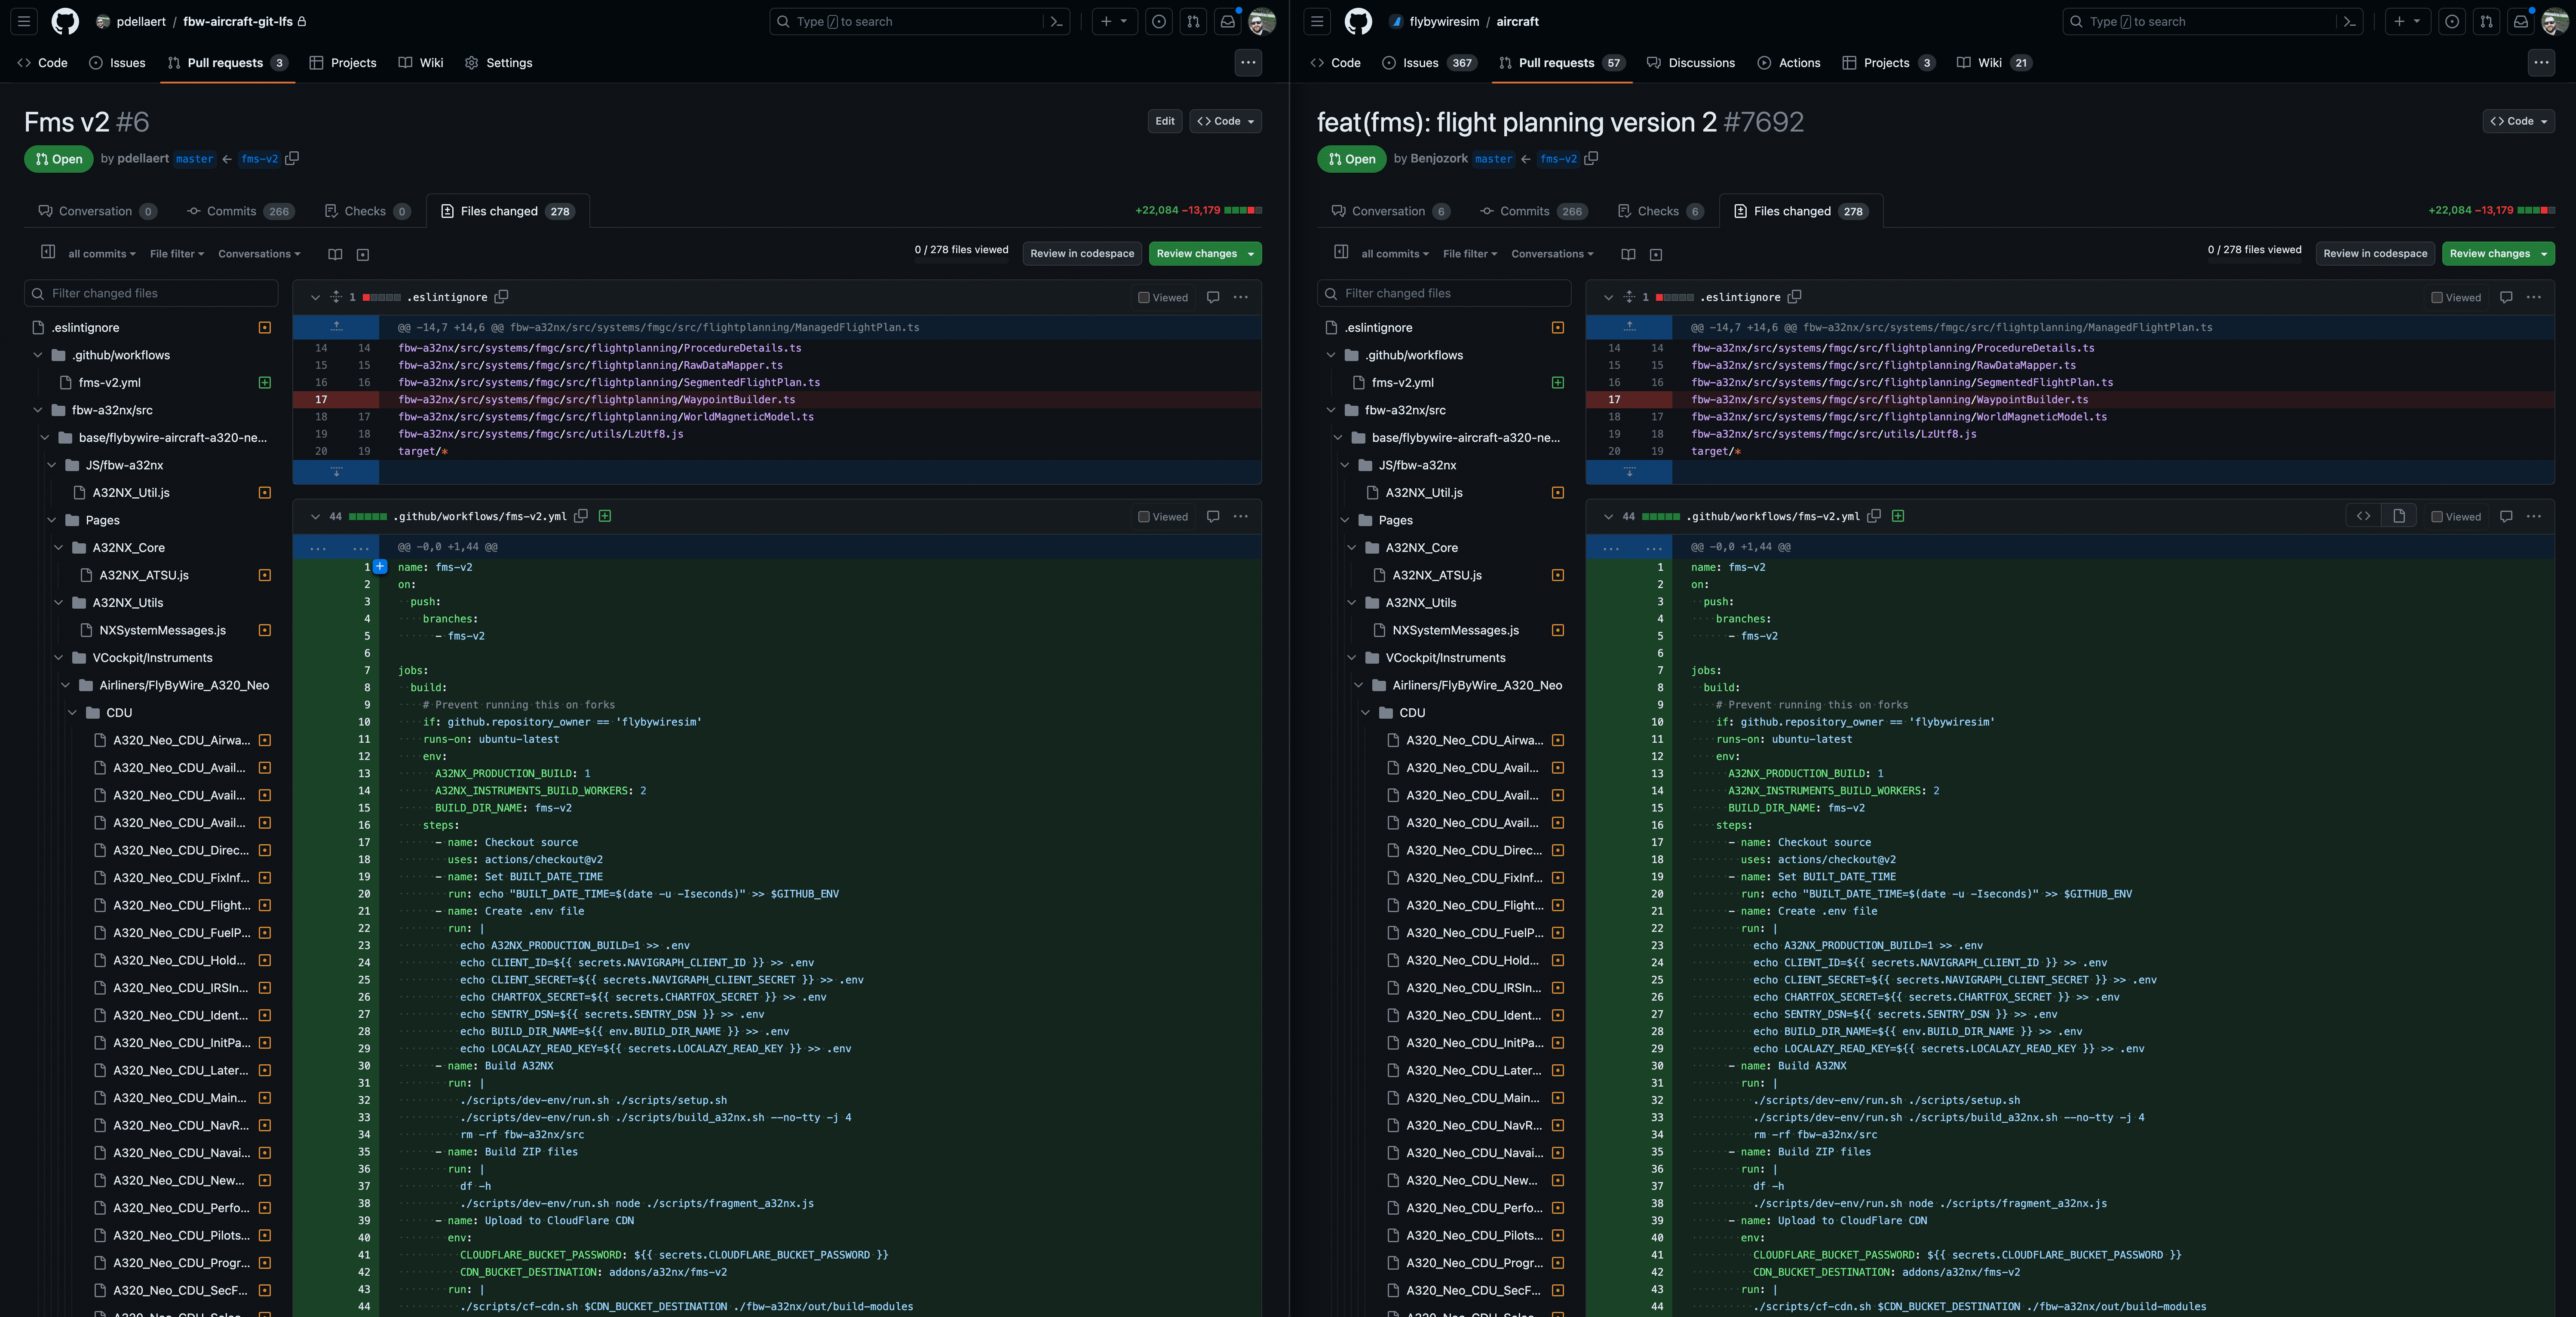Mark fms-v2.yml as Viewed in right pane

point(2437,516)
